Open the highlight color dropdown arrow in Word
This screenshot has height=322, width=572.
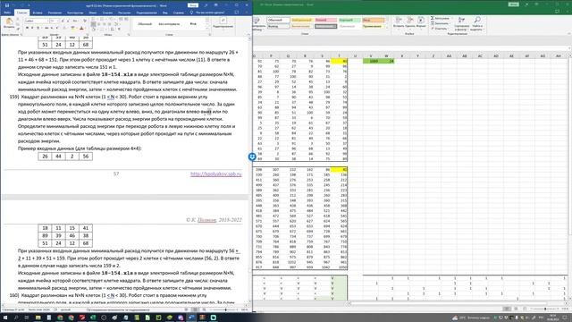point(77,28)
